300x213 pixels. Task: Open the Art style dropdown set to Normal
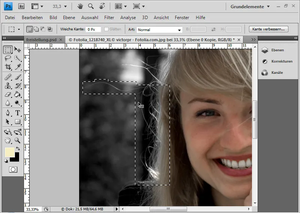pos(159,30)
